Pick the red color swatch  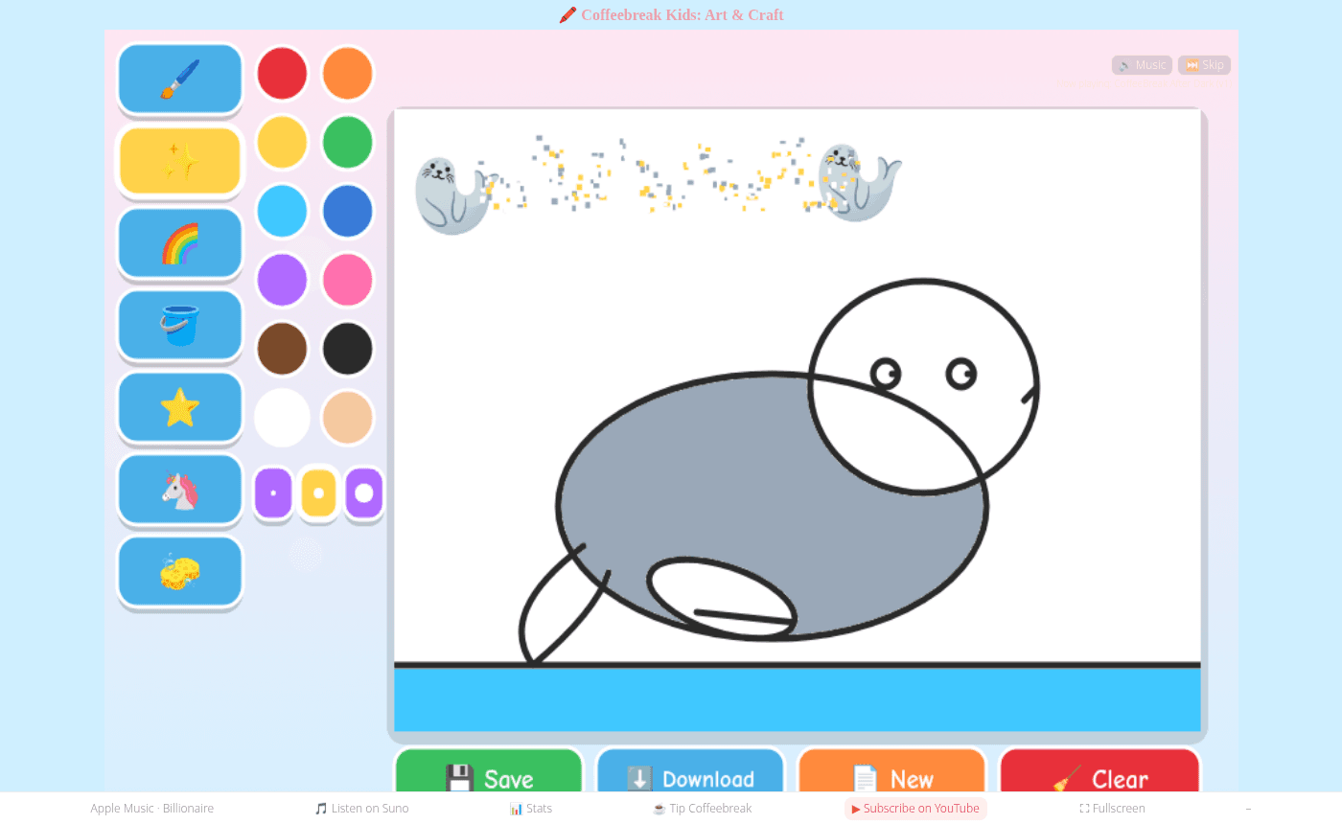[x=282, y=73]
